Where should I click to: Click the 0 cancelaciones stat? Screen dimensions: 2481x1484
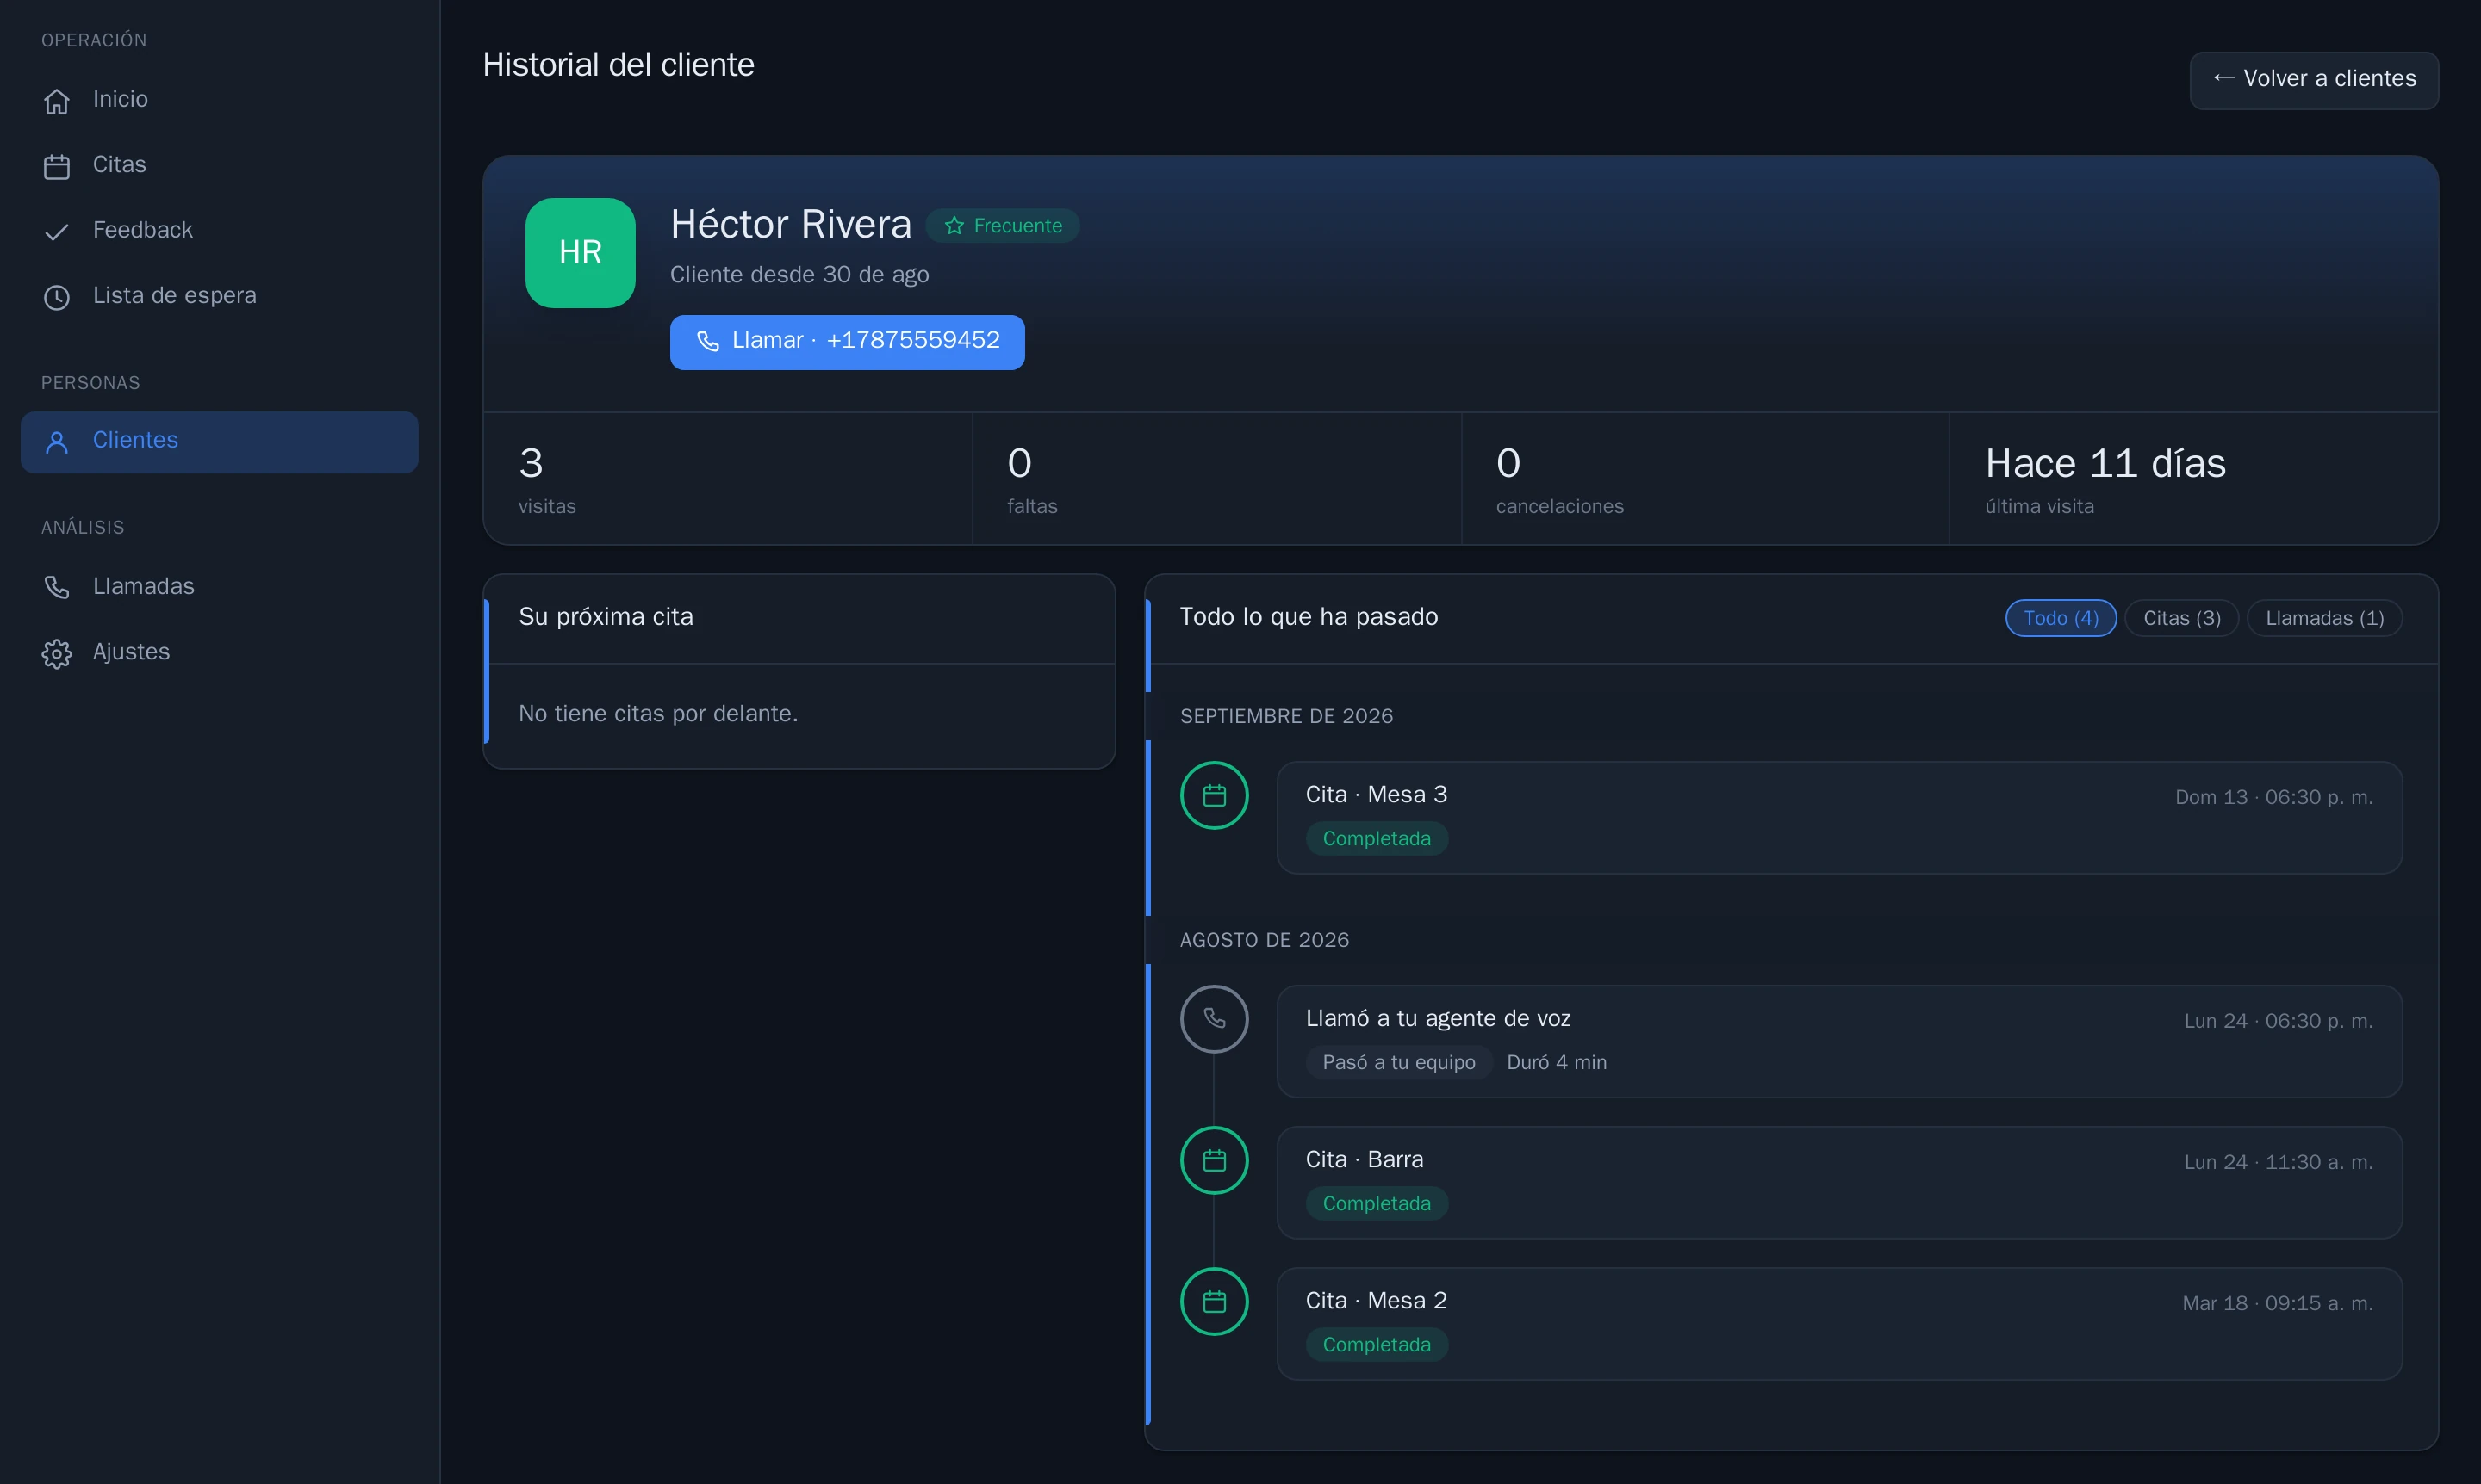coord(1704,479)
